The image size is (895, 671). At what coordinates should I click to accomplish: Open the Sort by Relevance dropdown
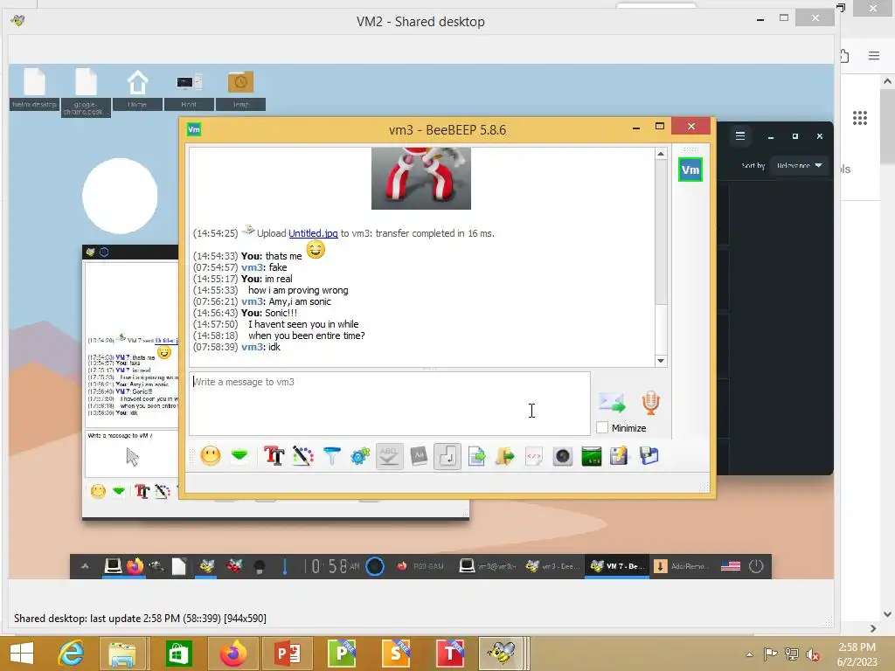(799, 165)
